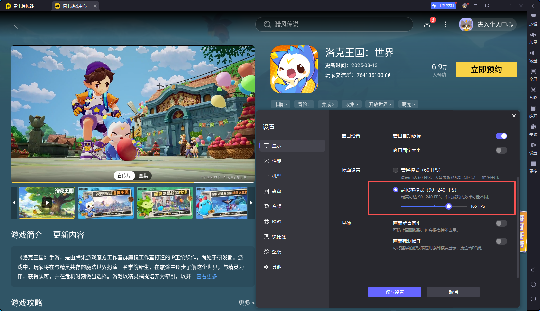Image resolution: width=540 pixels, height=311 pixels.
Task: Open 磁盘 settings category
Action: point(292,191)
